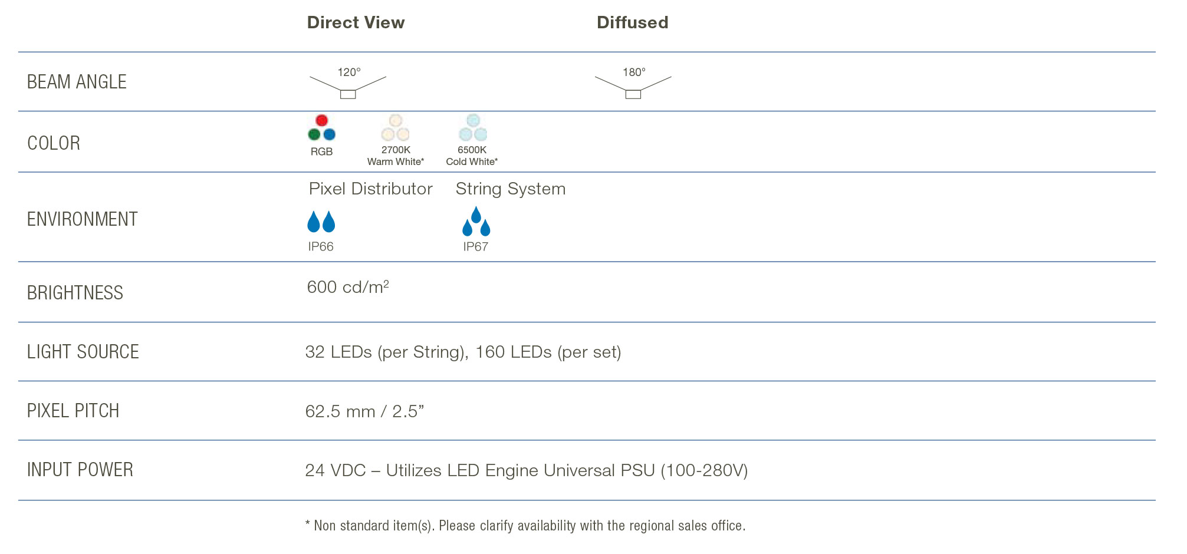Screen dimensions: 1187x554
Task: Click the 24 VDC input power text
Action: (x=526, y=470)
